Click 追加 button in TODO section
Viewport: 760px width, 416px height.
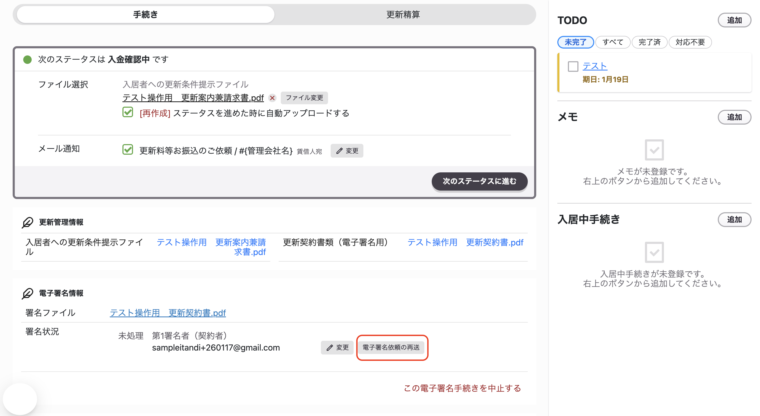click(734, 20)
